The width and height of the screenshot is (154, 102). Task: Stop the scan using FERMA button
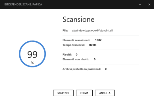pos(84,93)
